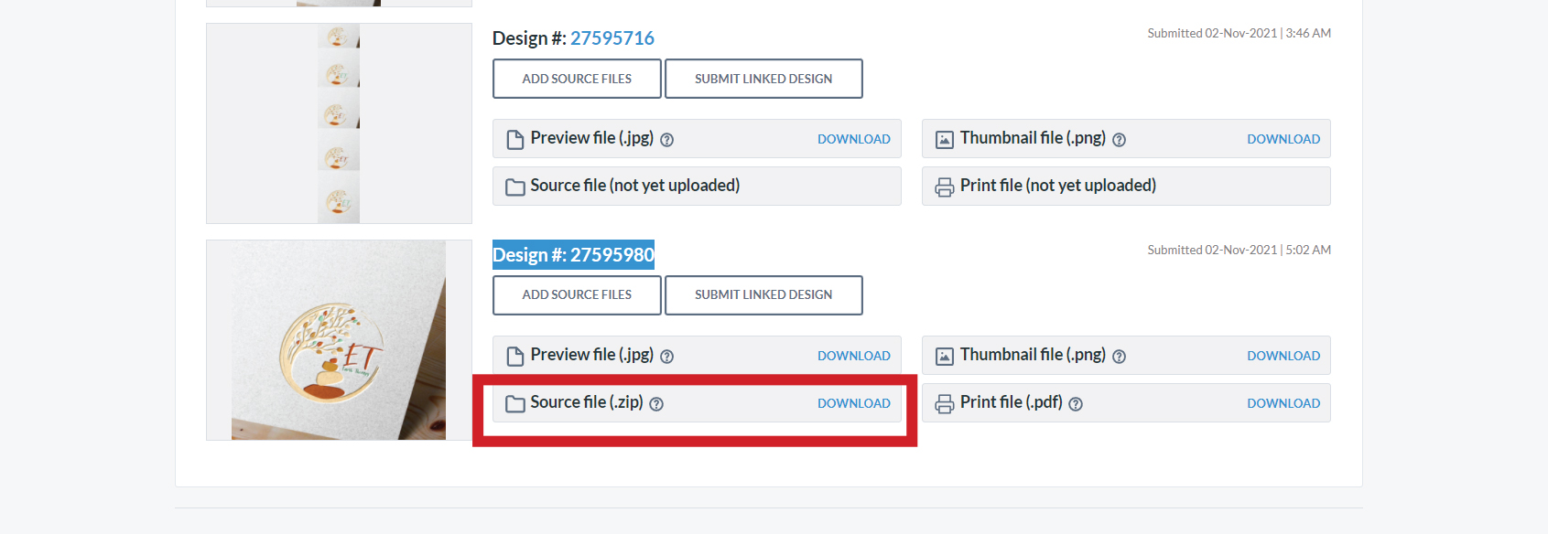The image size is (1548, 534).
Task: Download the preview jpg for design 27595716
Action: point(853,139)
